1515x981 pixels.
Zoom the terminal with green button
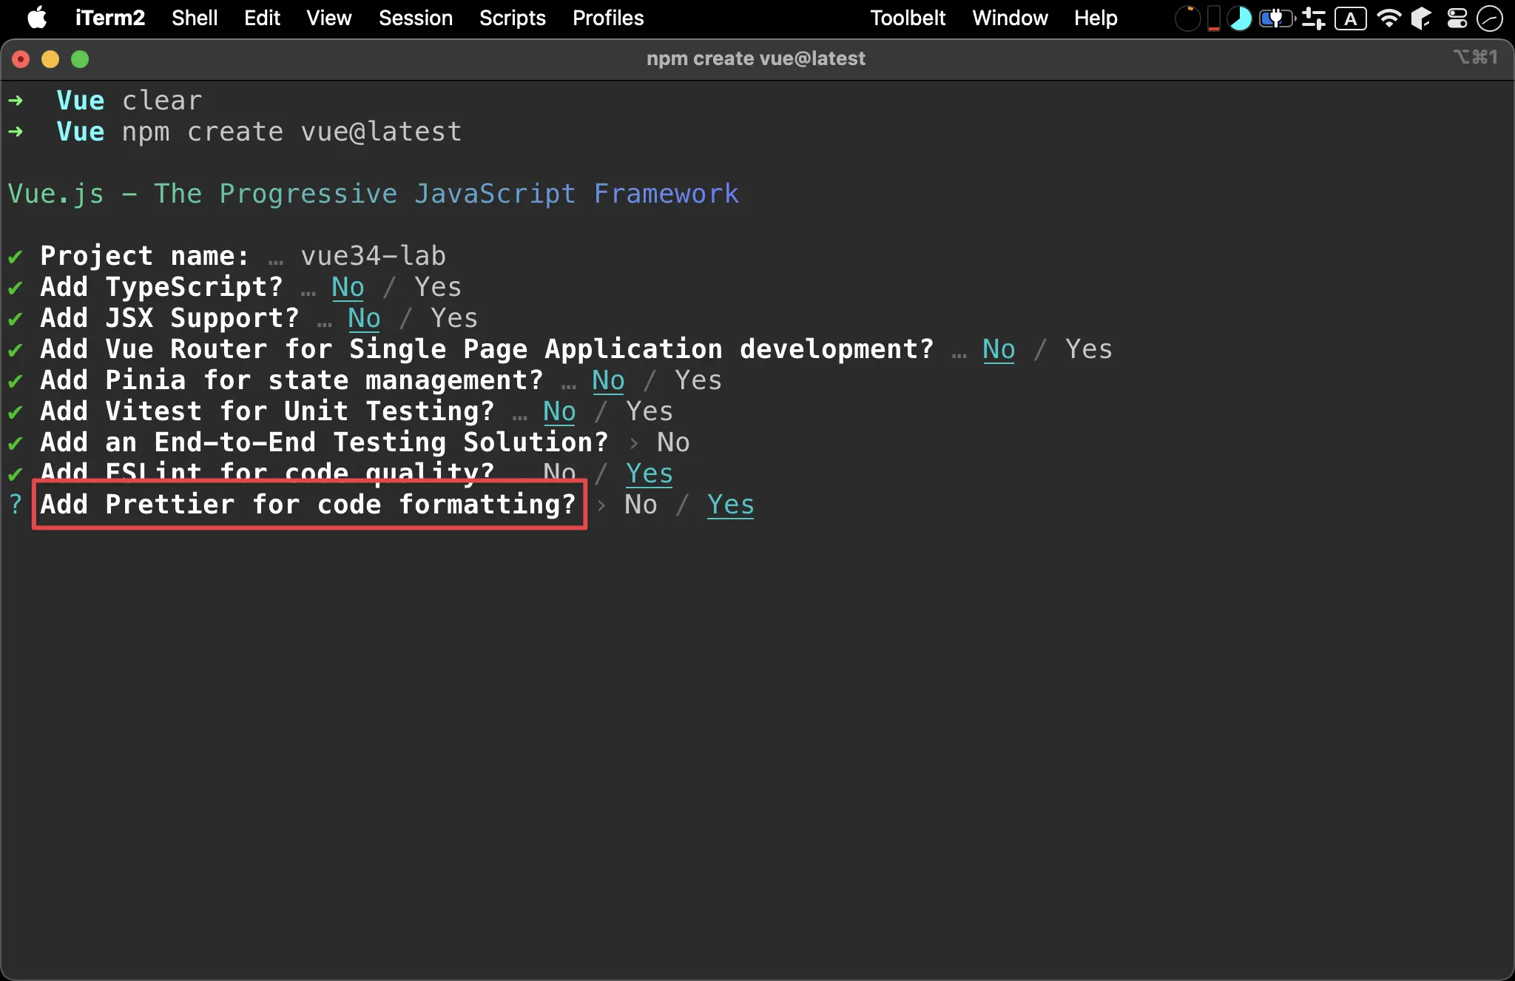point(80,59)
